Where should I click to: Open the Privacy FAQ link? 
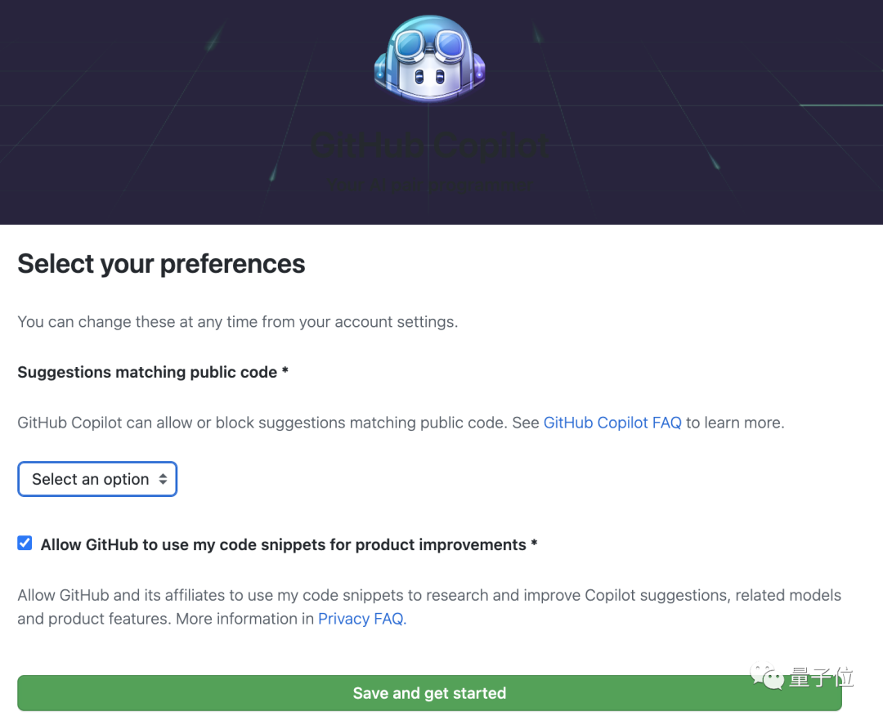point(360,619)
